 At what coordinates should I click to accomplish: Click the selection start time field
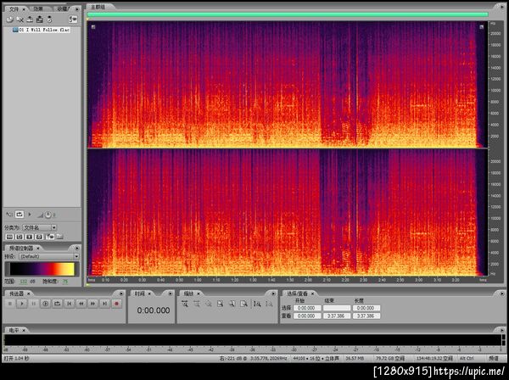click(x=306, y=308)
